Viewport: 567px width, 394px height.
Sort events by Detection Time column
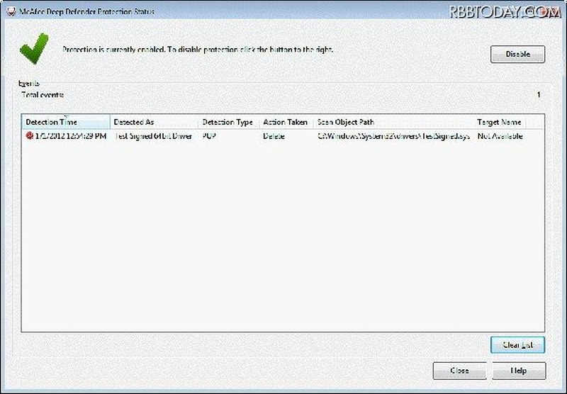[65, 122]
